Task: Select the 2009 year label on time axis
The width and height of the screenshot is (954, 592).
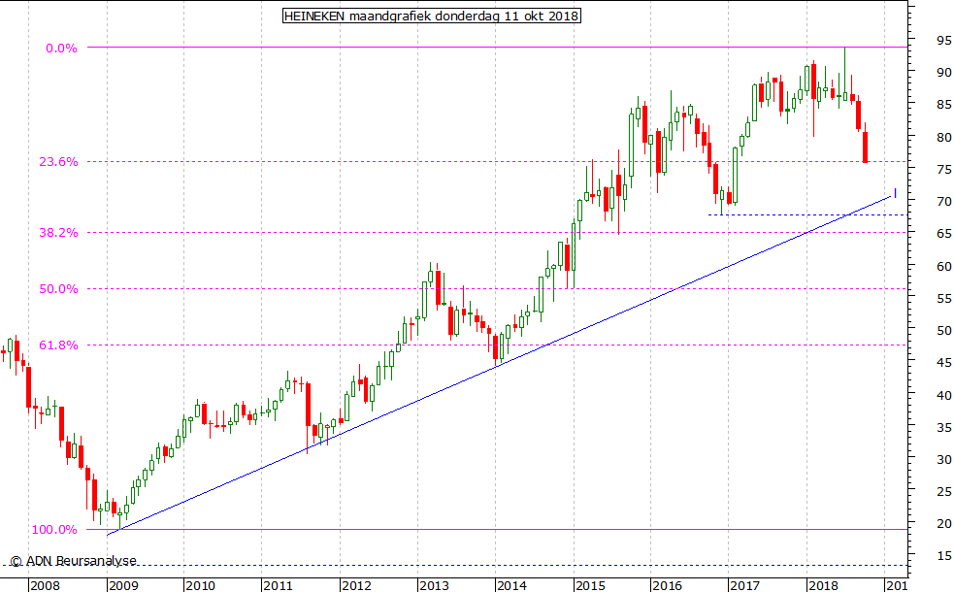Action: 123,585
